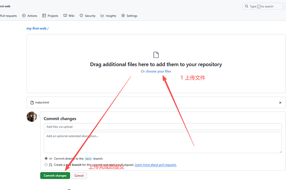Switch to the Pull requests tab
Image resolution: width=286 pixels, height=190 pixels.
point(8,16)
